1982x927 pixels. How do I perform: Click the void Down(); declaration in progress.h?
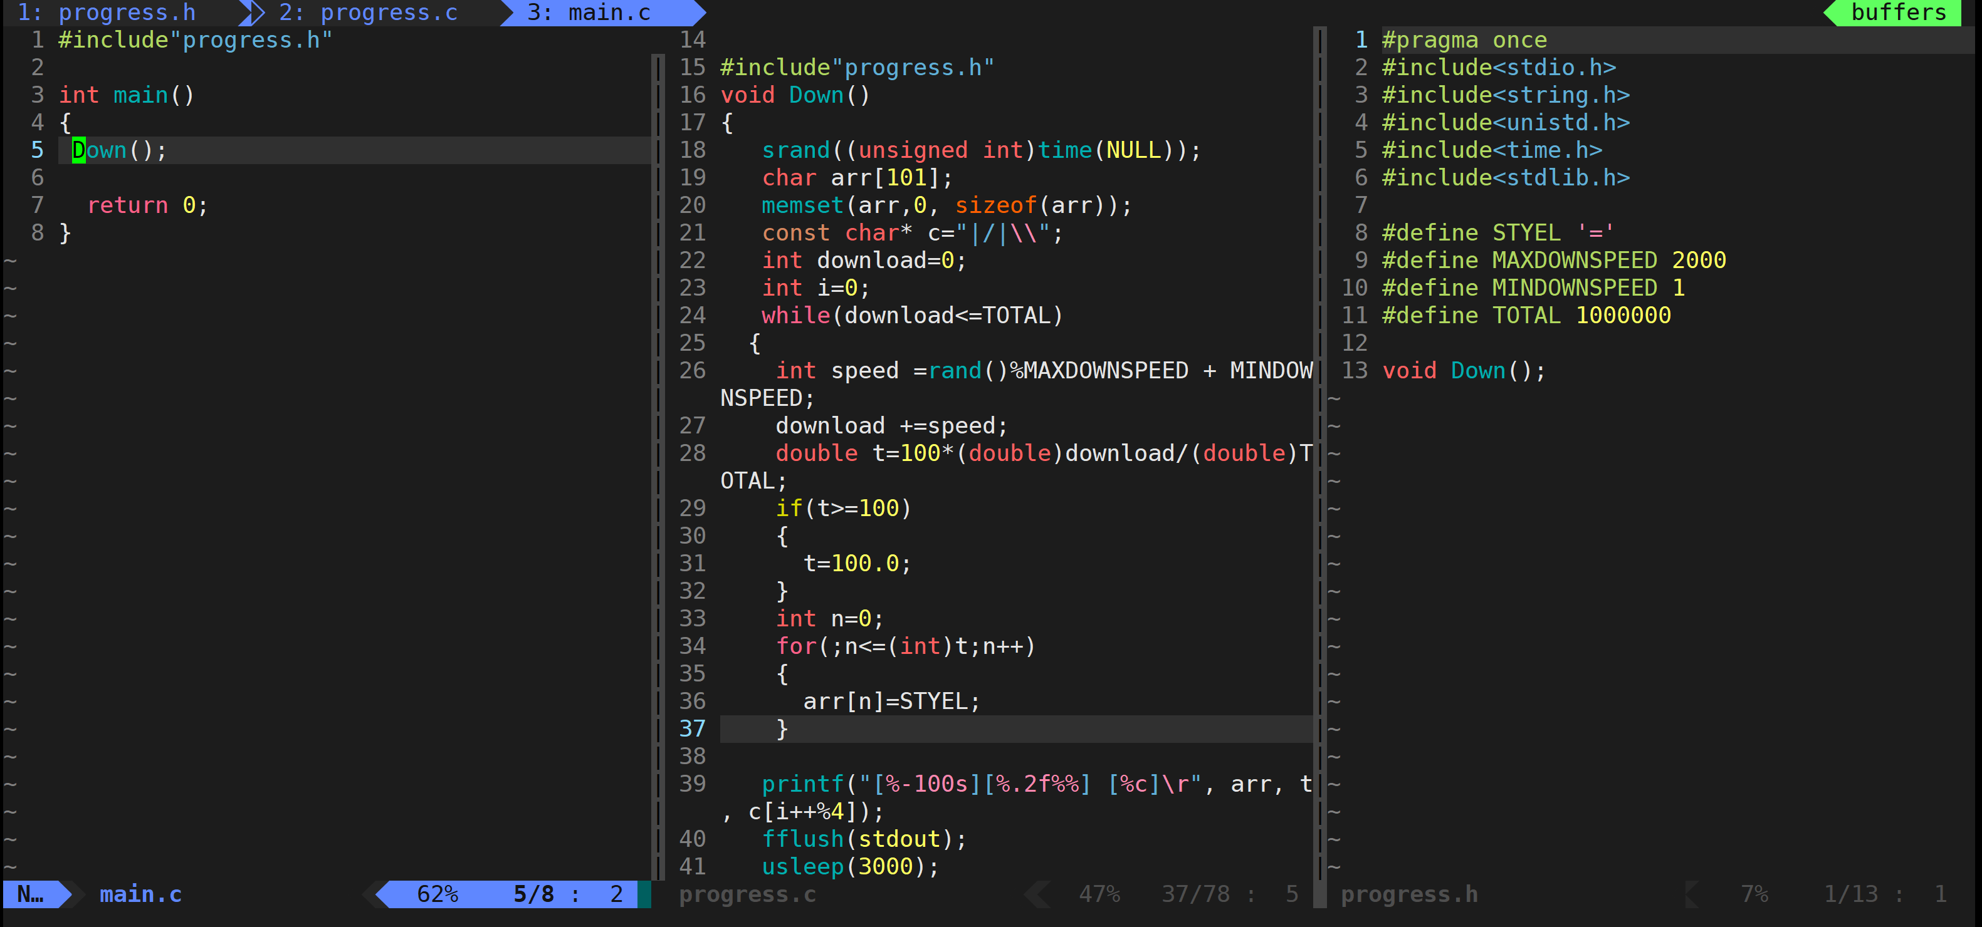pyautogui.click(x=1464, y=371)
